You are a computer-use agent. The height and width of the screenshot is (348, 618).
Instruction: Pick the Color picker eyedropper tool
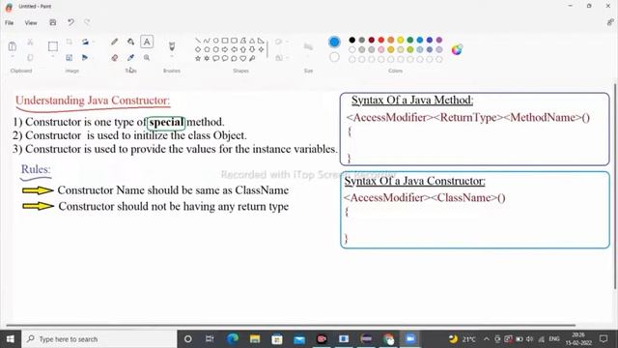(x=130, y=58)
